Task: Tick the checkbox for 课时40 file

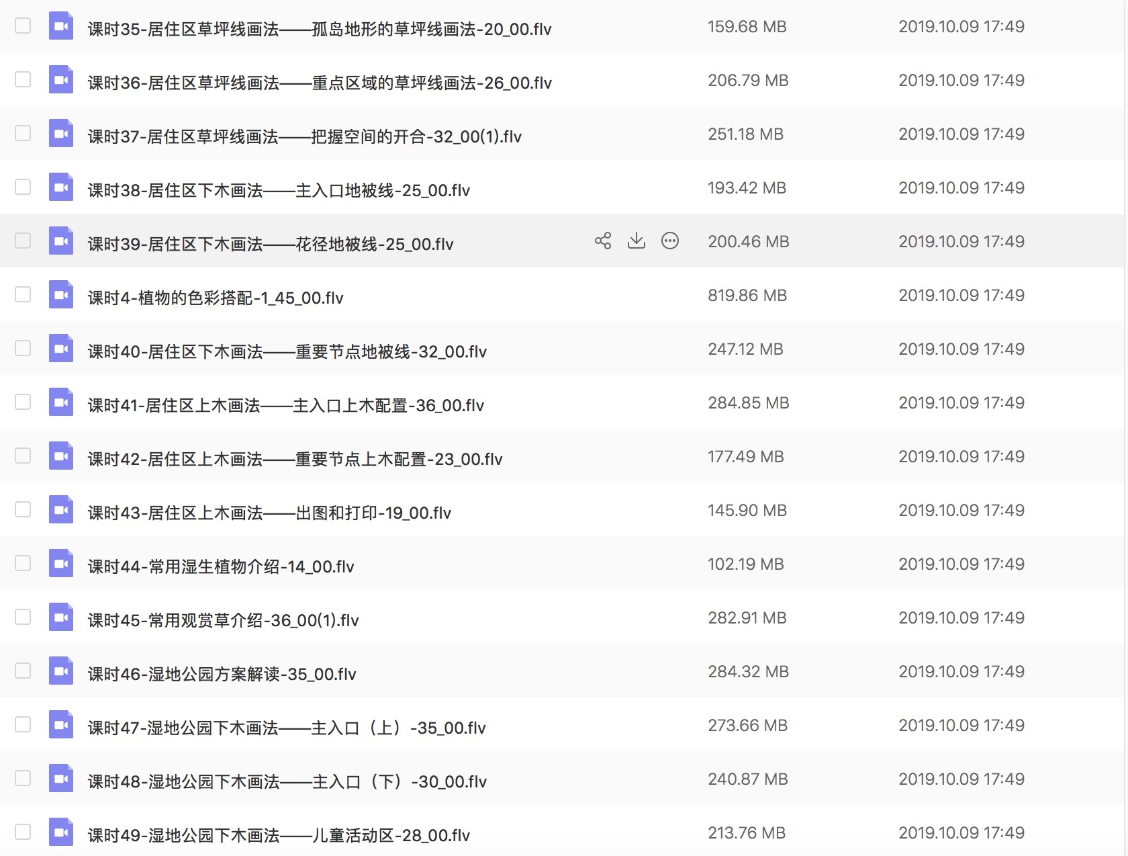Action: 23,348
